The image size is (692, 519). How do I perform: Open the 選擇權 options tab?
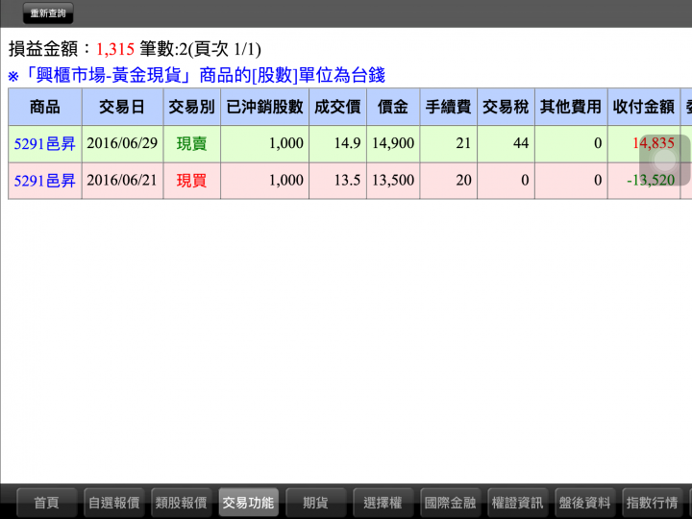(383, 503)
